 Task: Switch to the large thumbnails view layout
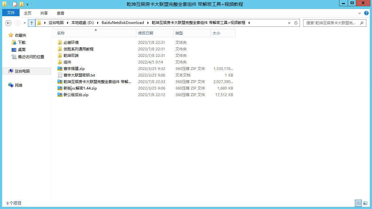[x=365, y=203]
